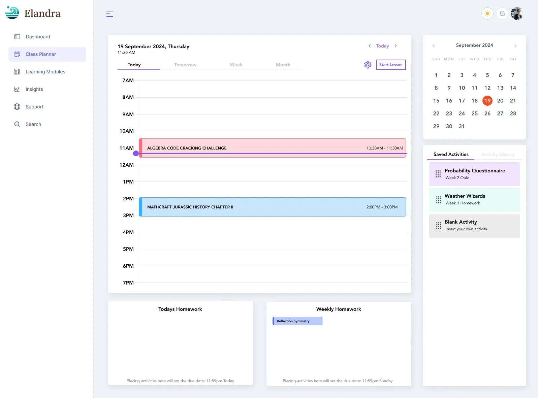Click the current-time marker dot on the timeline
The height and width of the screenshot is (398, 538).
[136, 154]
